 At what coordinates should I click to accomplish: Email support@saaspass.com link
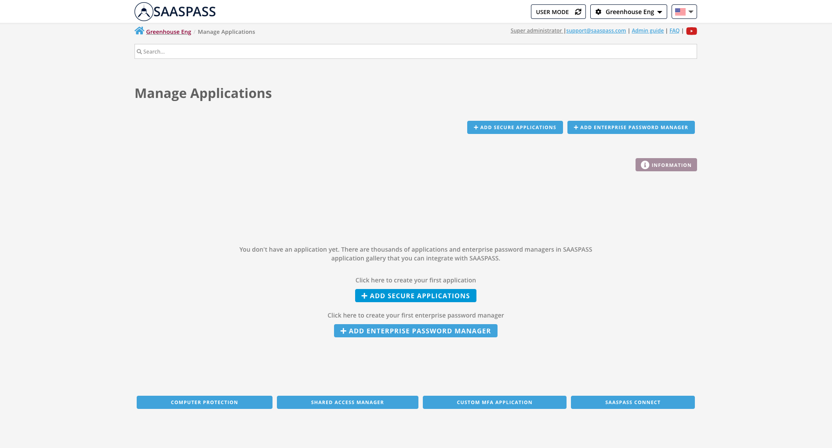596,30
